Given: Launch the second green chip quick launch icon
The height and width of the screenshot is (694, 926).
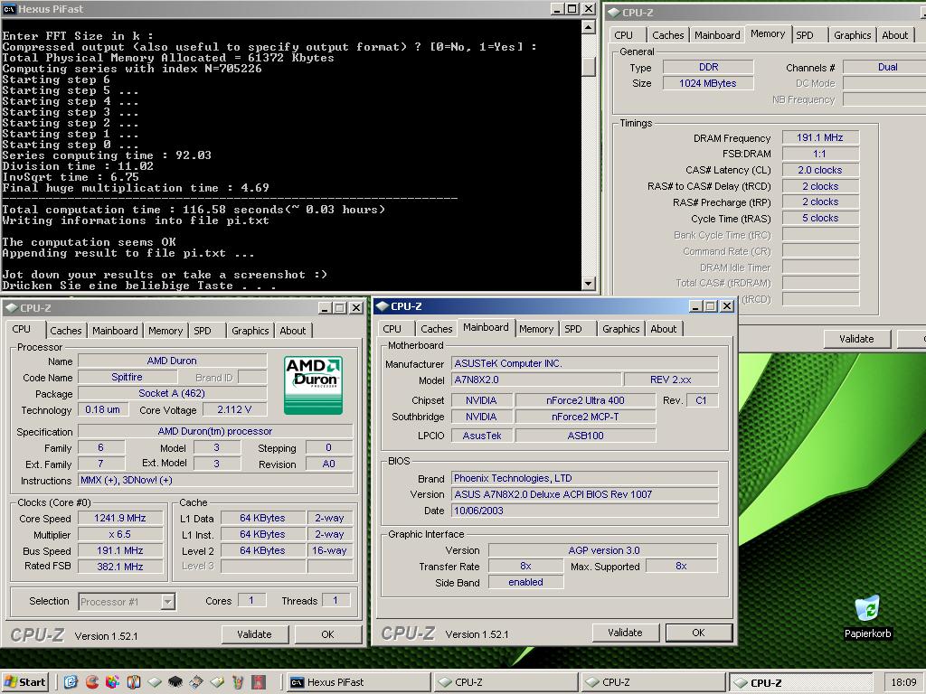Looking at the screenshot, I should [217, 682].
